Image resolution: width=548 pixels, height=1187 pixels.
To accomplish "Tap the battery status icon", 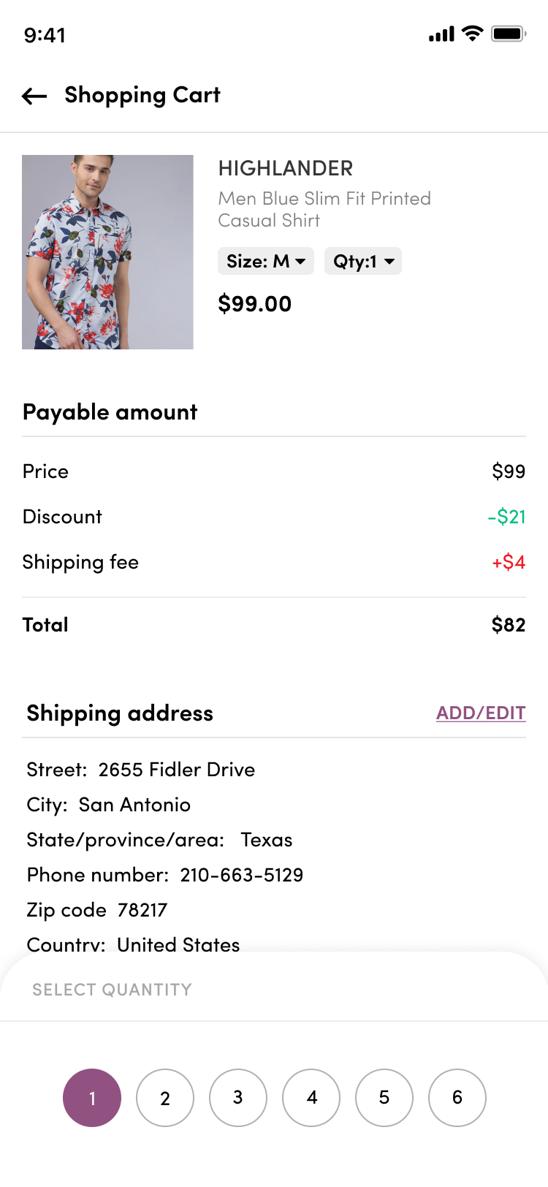I will point(509,34).
